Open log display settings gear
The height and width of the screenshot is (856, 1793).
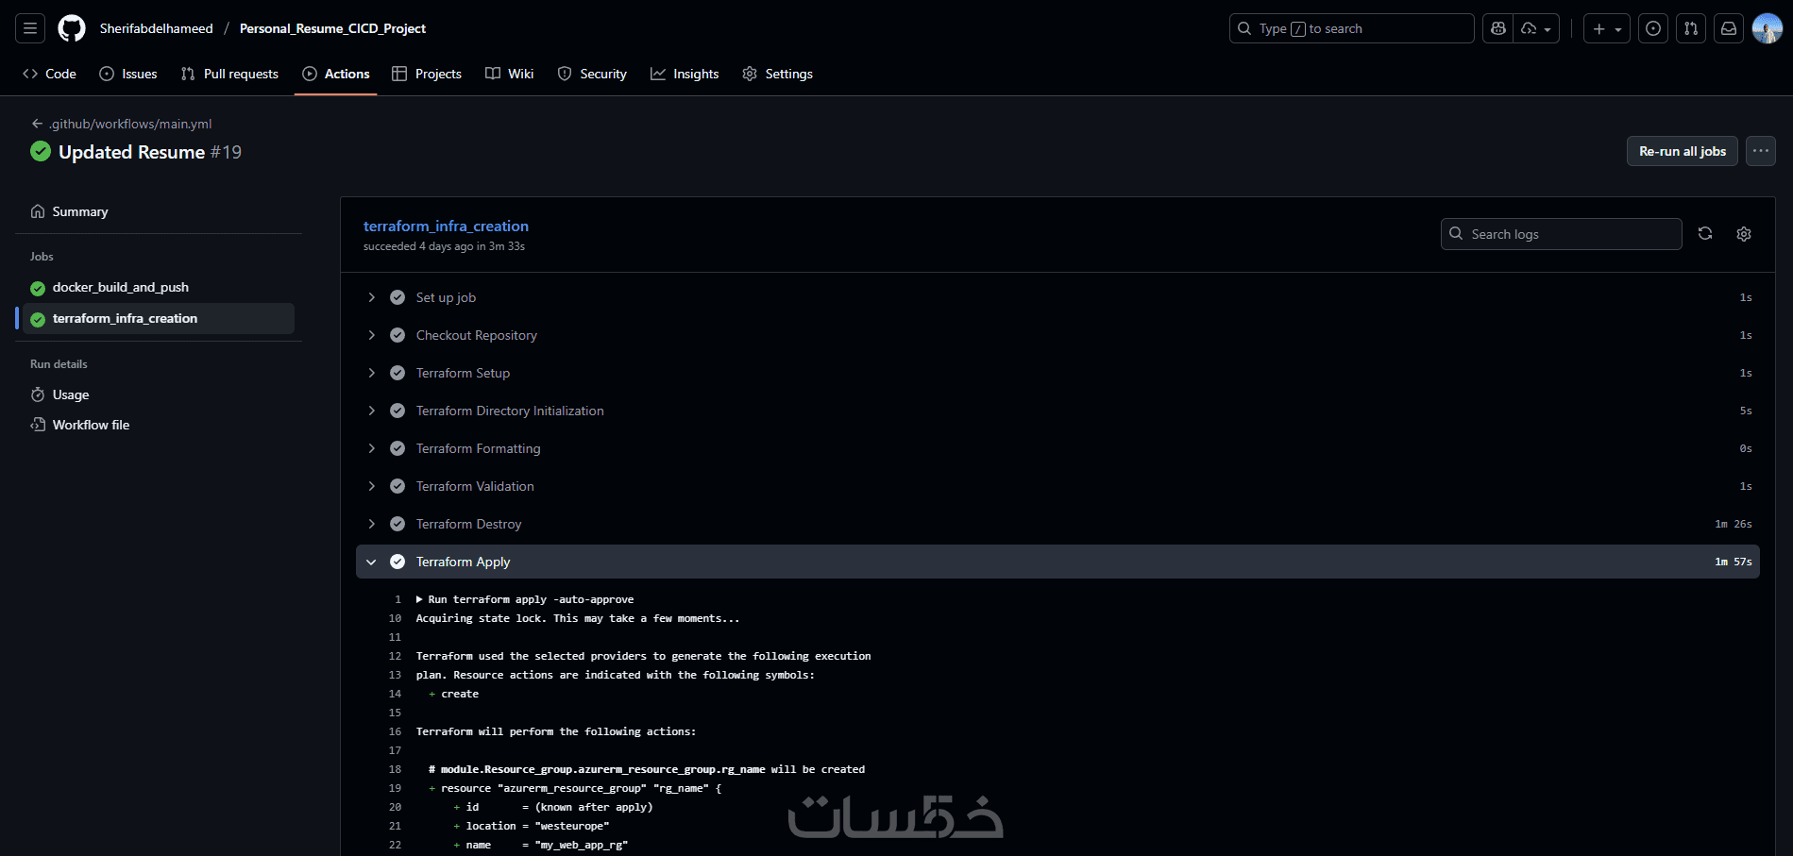pos(1744,234)
